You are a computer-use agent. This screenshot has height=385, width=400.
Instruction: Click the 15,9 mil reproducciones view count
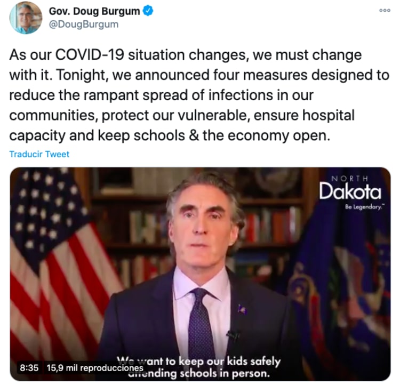pos(95,367)
